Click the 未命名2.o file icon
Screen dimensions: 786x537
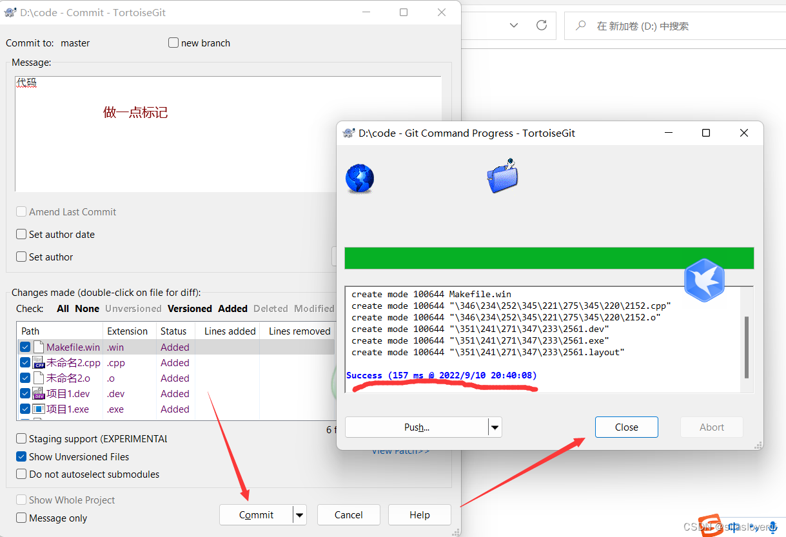point(39,378)
